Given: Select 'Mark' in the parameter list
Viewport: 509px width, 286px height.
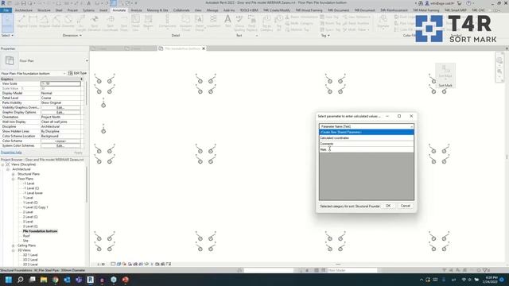Looking at the screenshot, I should click(x=366, y=149).
